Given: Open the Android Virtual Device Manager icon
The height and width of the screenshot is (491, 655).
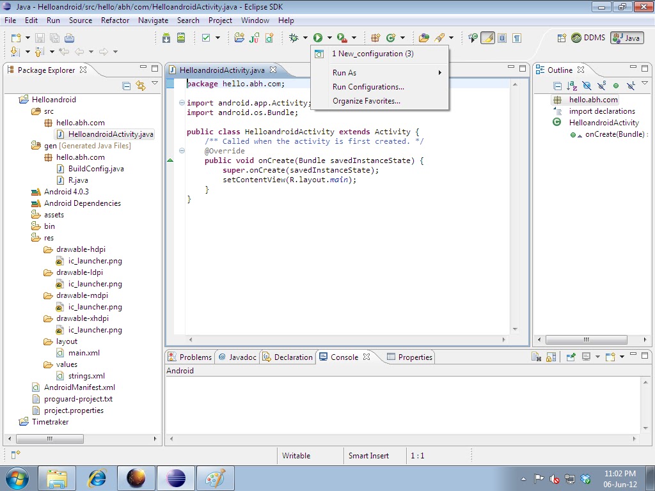Looking at the screenshot, I should (x=181, y=38).
